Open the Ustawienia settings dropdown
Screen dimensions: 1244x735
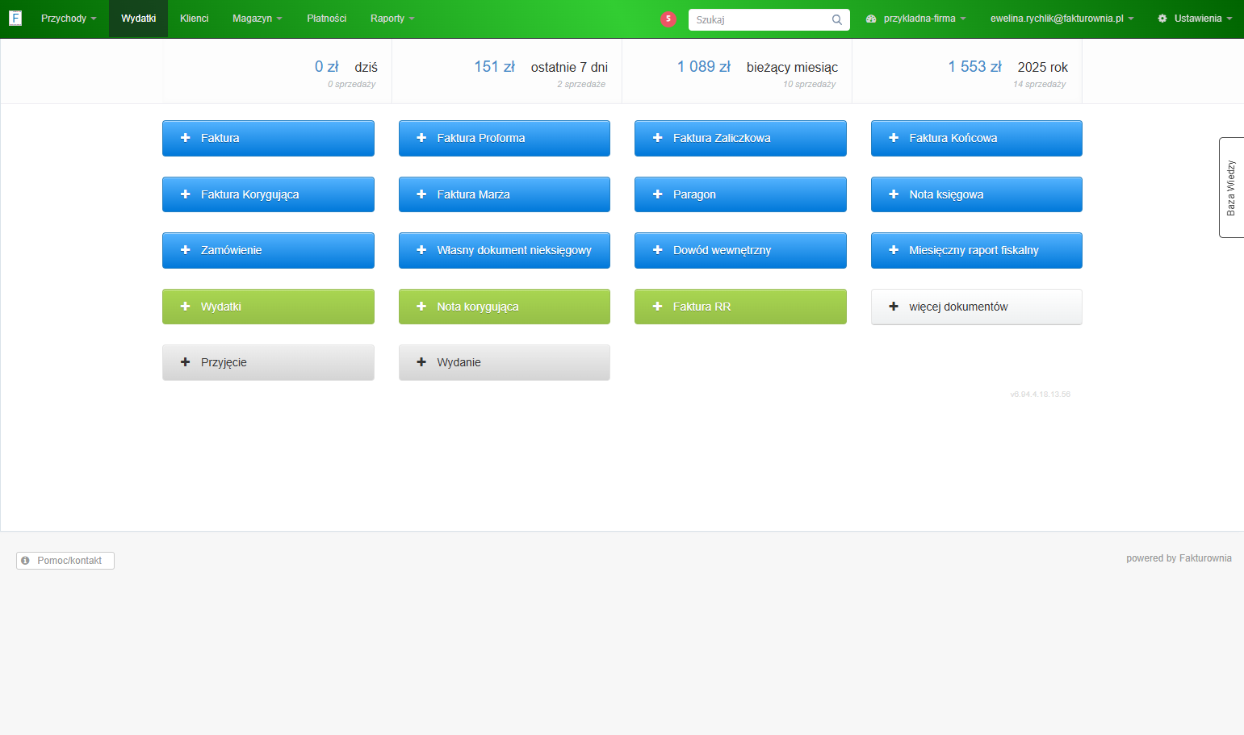[x=1195, y=19]
